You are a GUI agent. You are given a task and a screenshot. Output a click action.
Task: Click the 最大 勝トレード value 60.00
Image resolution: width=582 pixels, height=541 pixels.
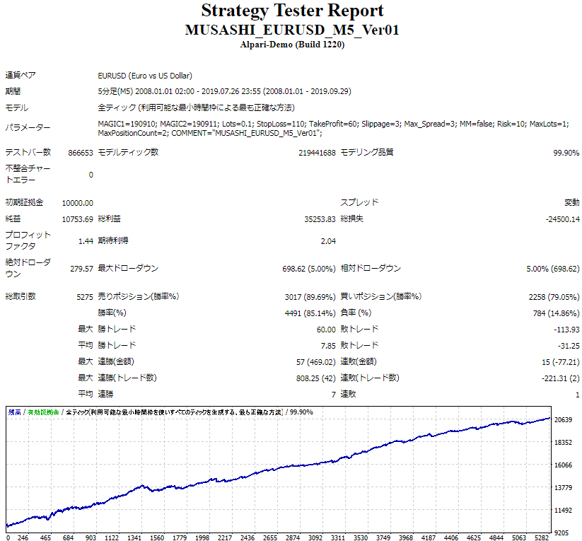[x=326, y=330]
